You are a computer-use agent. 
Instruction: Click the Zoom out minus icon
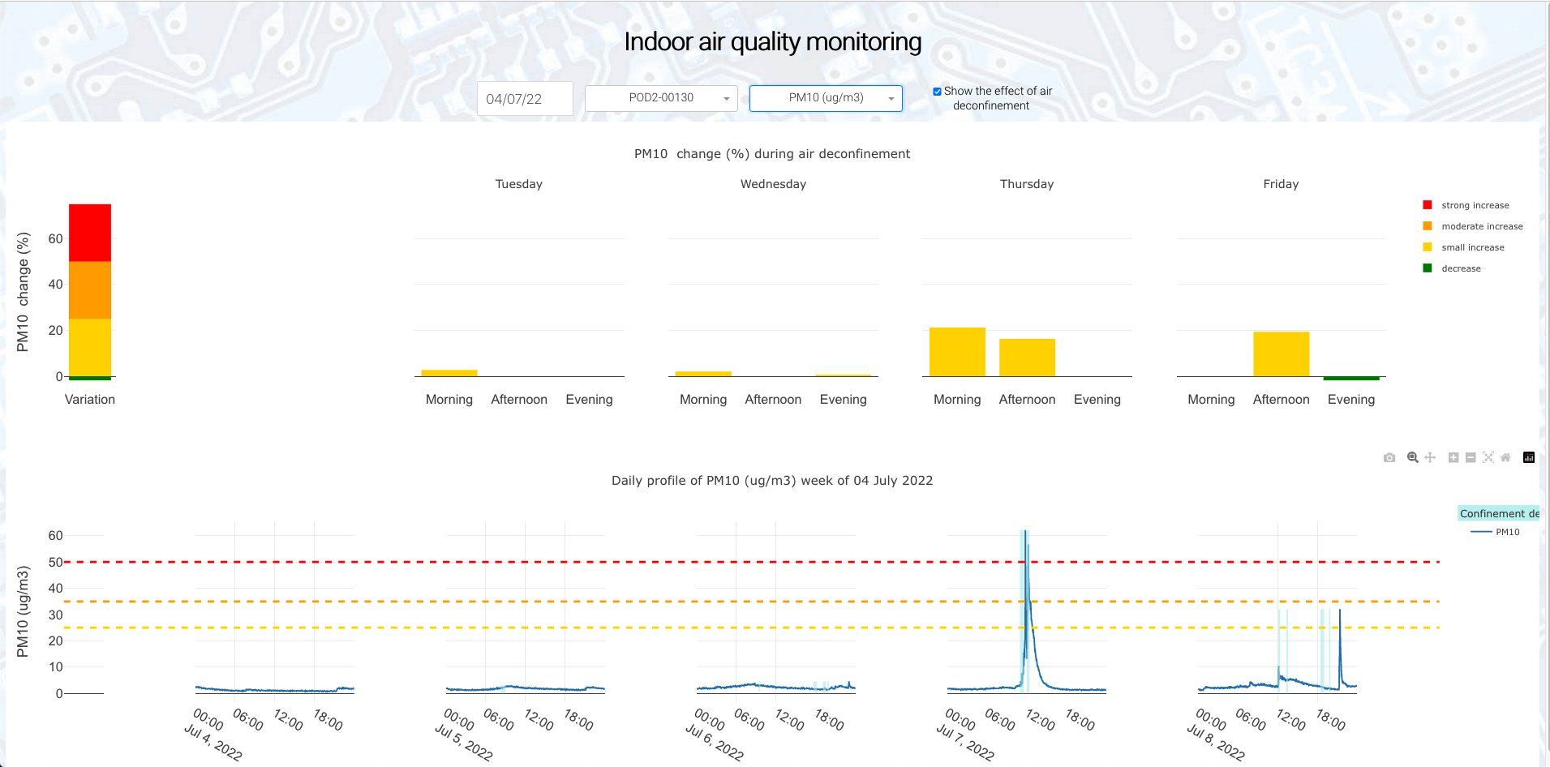click(1471, 457)
